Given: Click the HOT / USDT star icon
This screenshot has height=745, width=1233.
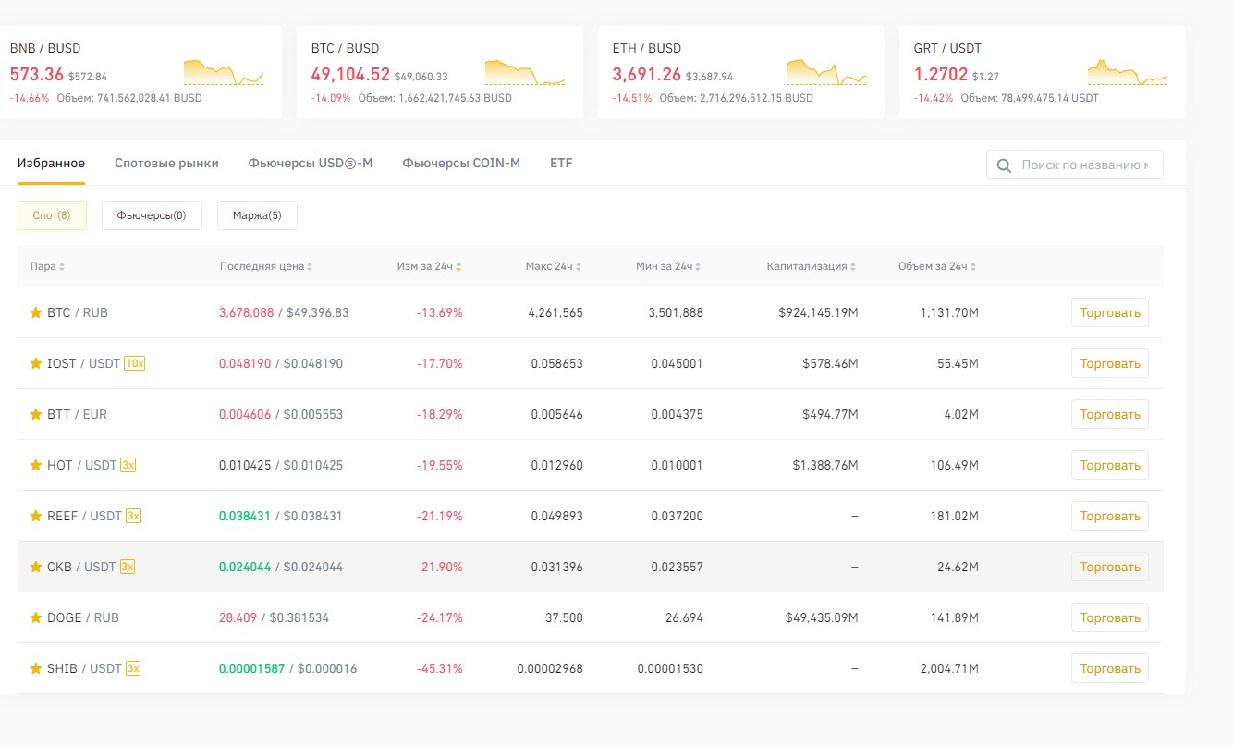Looking at the screenshot, I should point(36,465).
